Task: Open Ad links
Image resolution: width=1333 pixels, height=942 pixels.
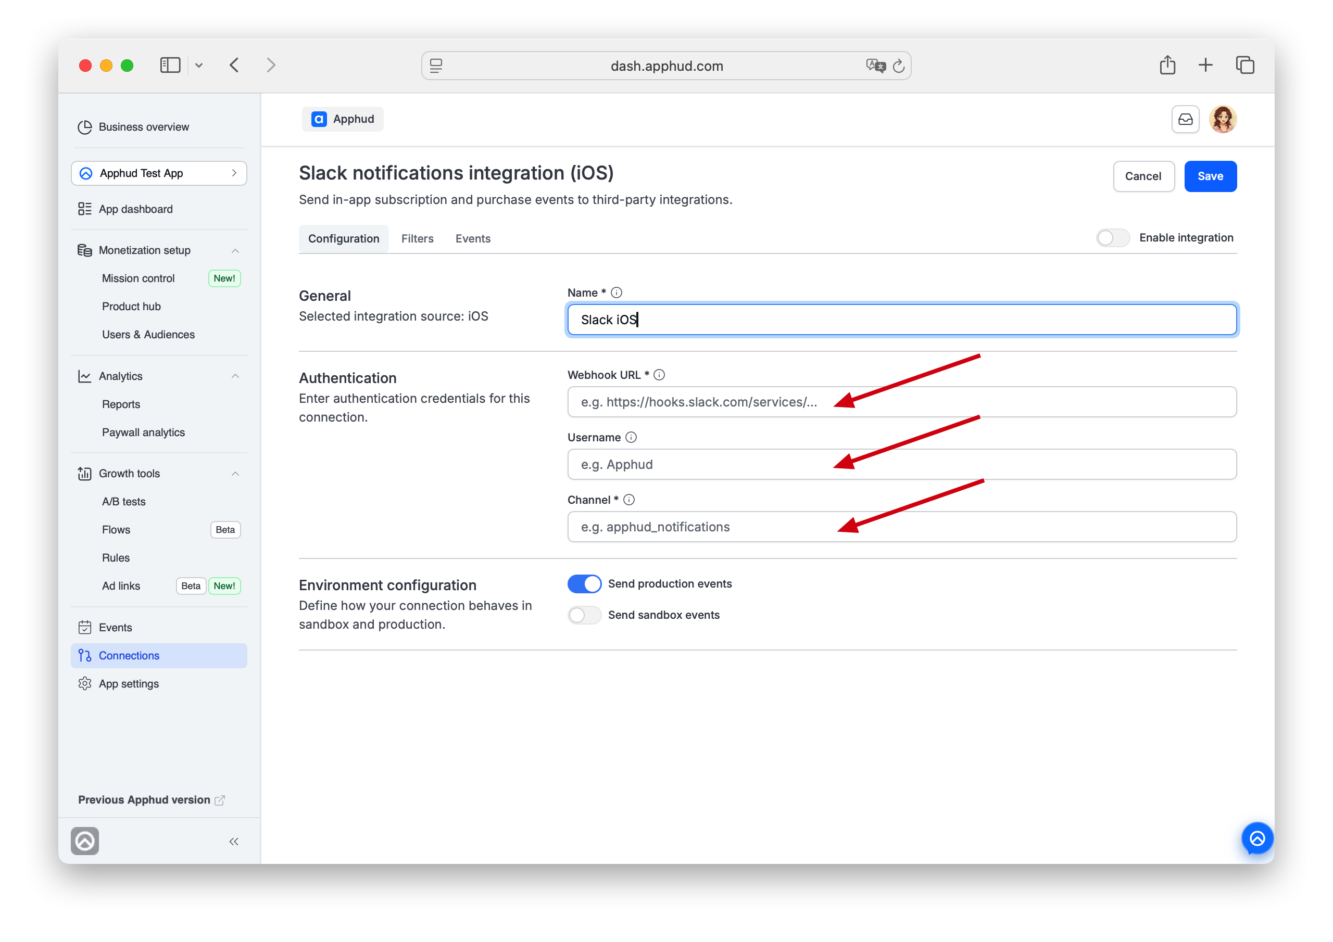Action: pos(121,585)
